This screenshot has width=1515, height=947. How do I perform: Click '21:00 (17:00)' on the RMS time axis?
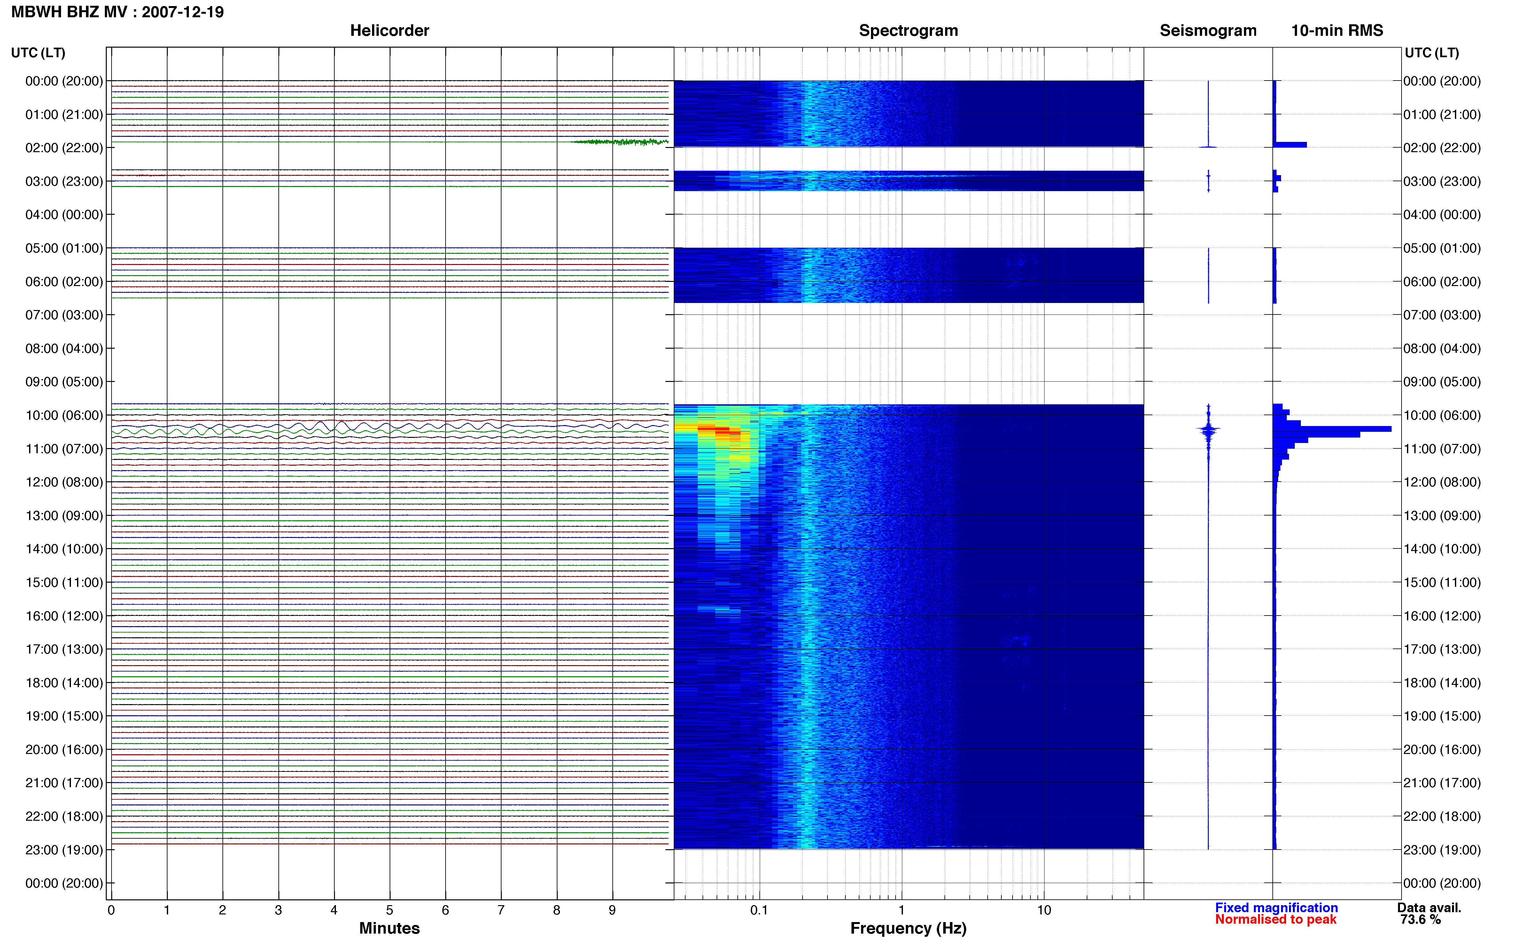(x=1442, y=782)
